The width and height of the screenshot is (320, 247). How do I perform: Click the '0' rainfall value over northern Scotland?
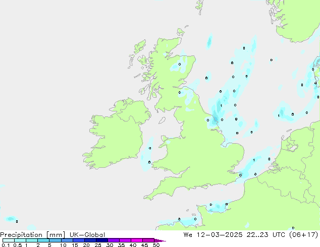(x=180, y=65)
